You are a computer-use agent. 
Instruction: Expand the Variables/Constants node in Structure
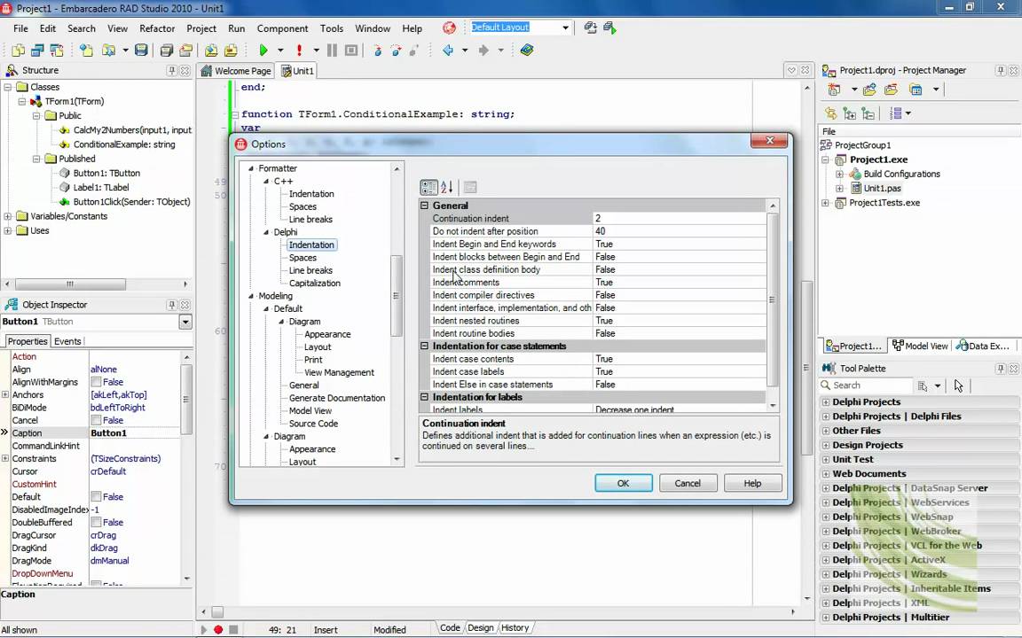tap(8, 216)
